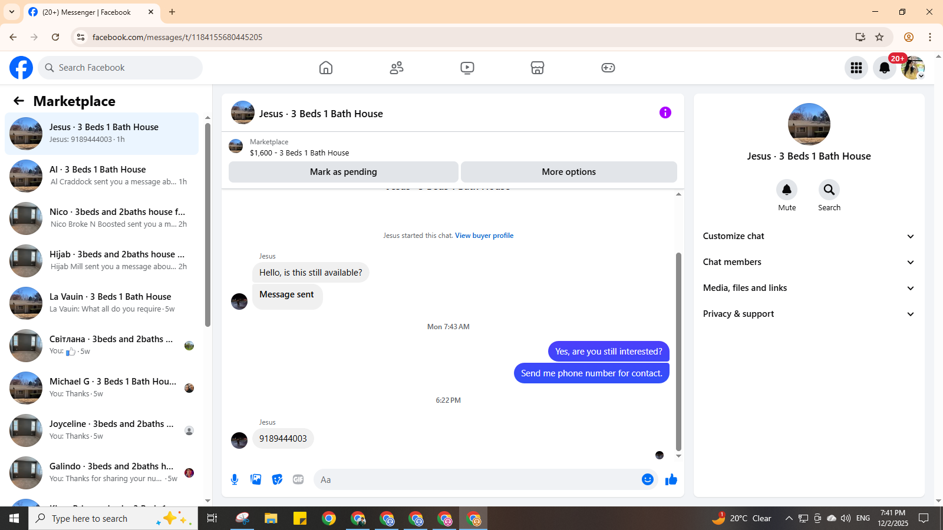Attach a photo using image icon
The height and width of the screenshot is (530, 943).
pos(256,479)
